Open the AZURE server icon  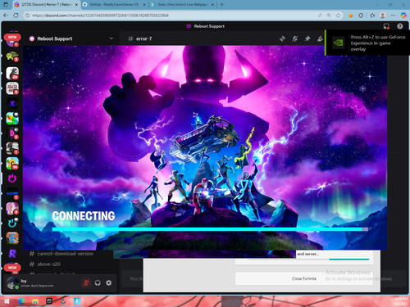coord(12,194)
